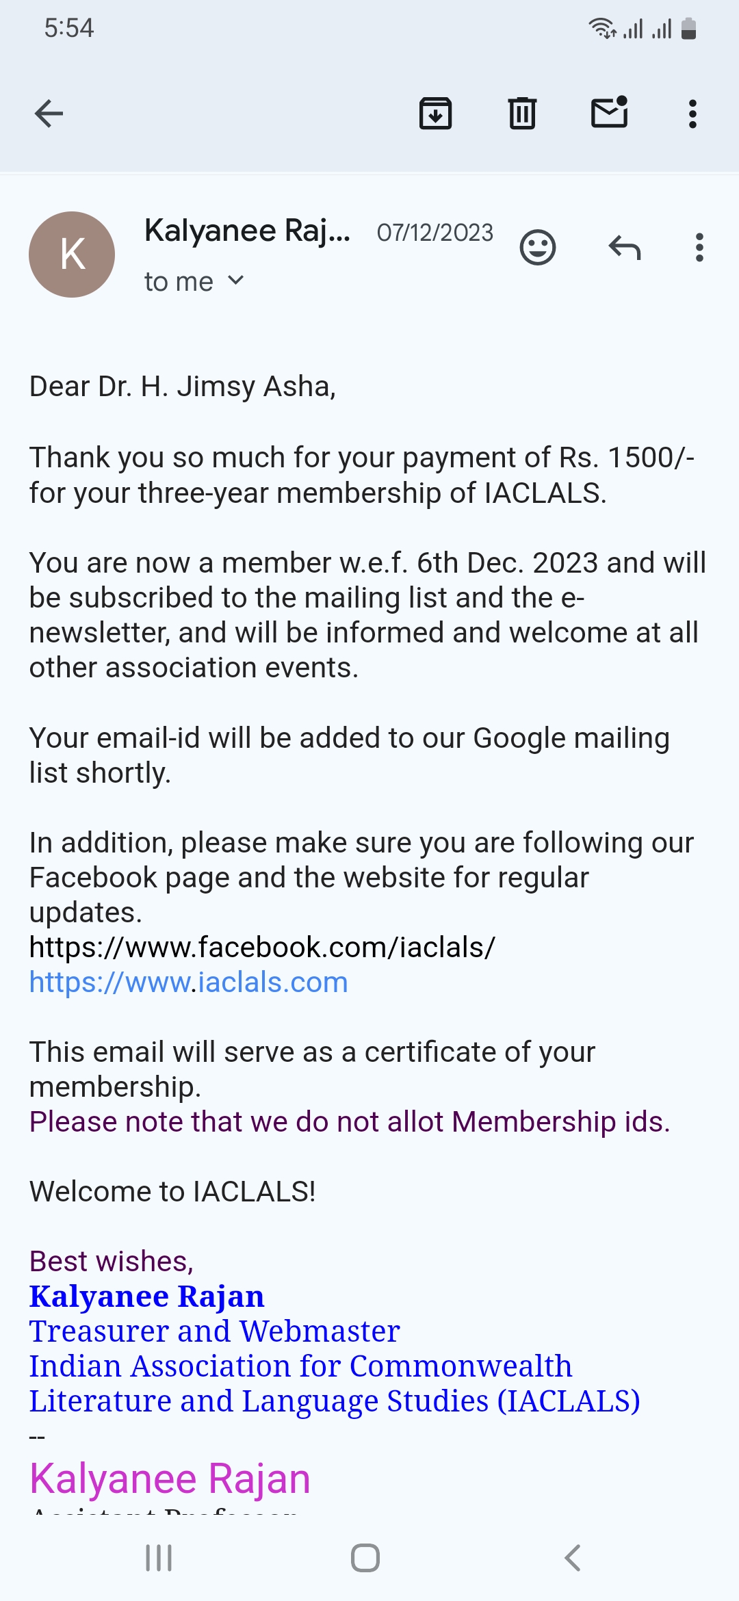Open the IACLALS Facebook page URL
This screenshot has width=739, height=1601.
click(x=262, y=948)
